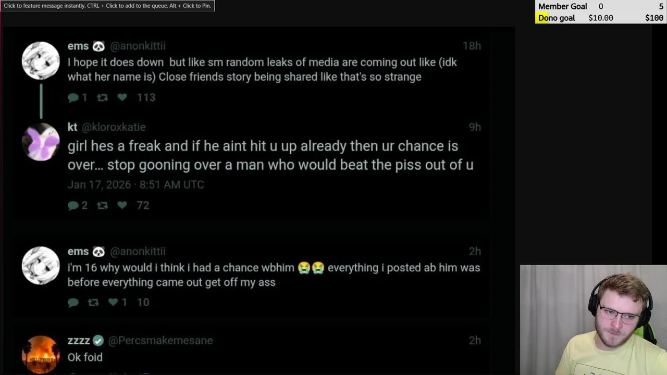667x375 pixels.
Task: Click reply icon under the "i'm 16" tweet
Action: point(73,303)
